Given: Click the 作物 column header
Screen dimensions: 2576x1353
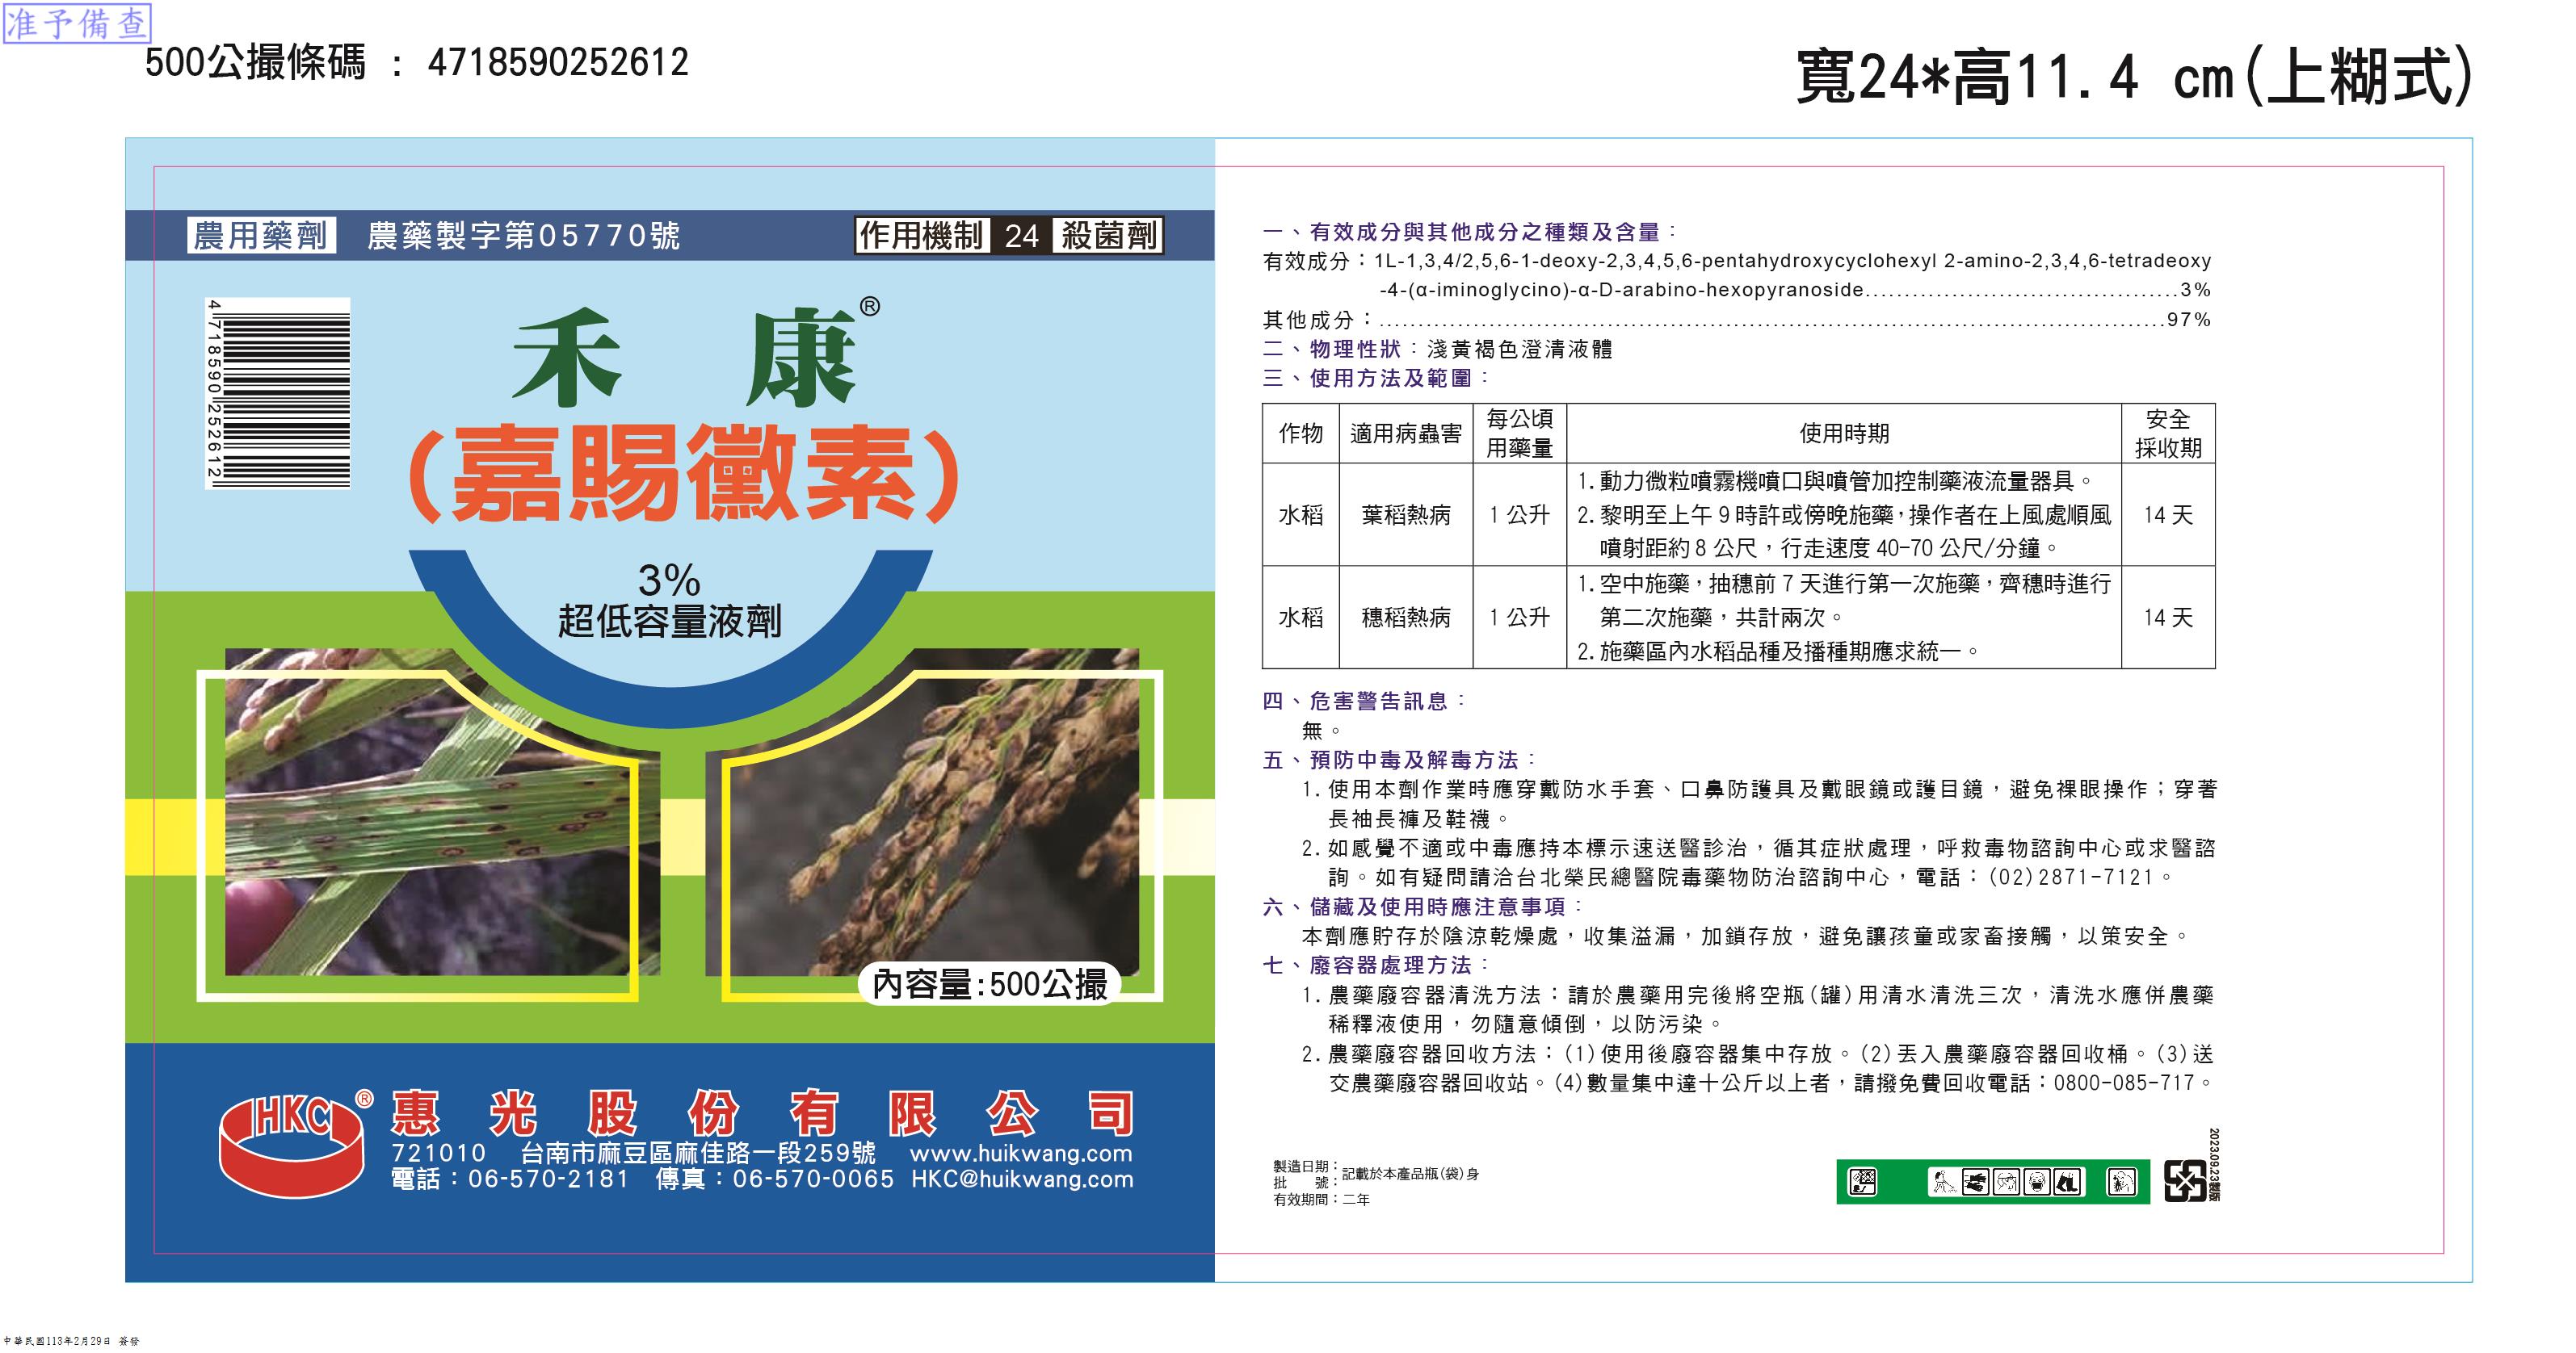Looking at the screenshot, I should click(1301, 434).
